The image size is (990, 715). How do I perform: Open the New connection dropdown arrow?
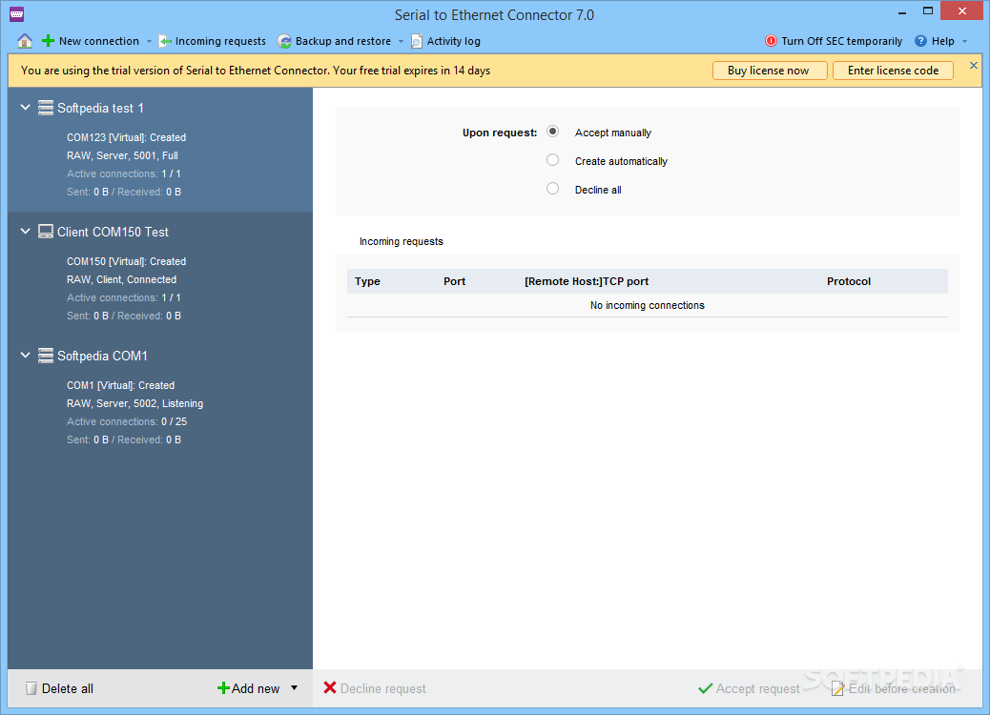pos(149,42)
